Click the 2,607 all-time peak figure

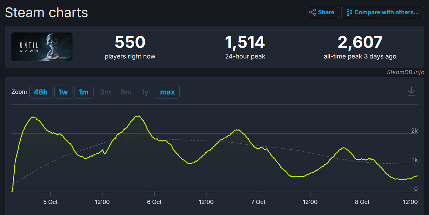(x=360, y=42)
